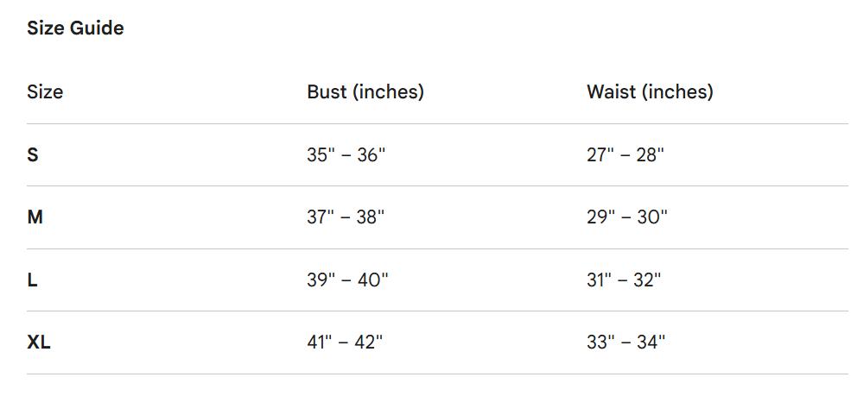Select the L size row label

32,280
